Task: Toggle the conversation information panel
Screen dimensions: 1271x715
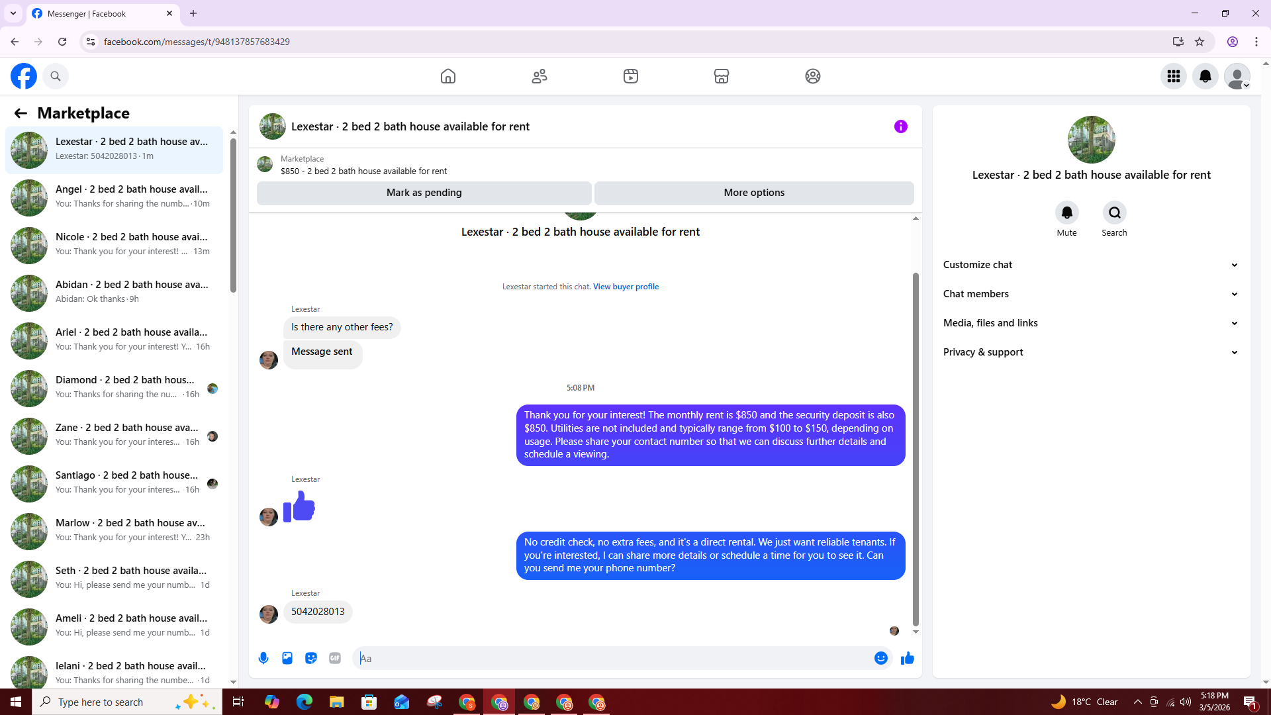Action: point(900,126)
